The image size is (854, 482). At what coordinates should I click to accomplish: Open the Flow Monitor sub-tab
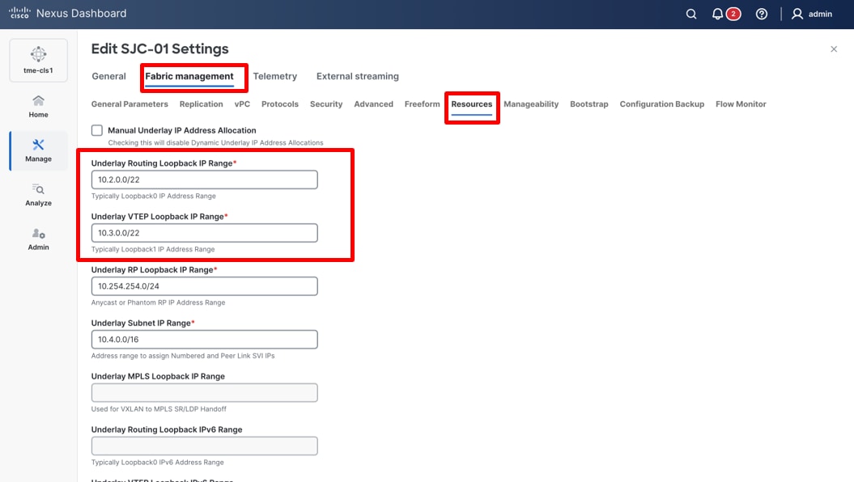click(x=740, y=104)
